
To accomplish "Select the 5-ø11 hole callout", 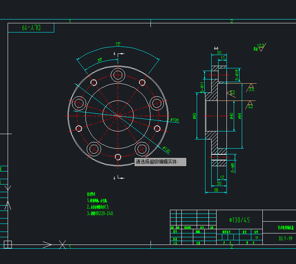I will point(202,87).
